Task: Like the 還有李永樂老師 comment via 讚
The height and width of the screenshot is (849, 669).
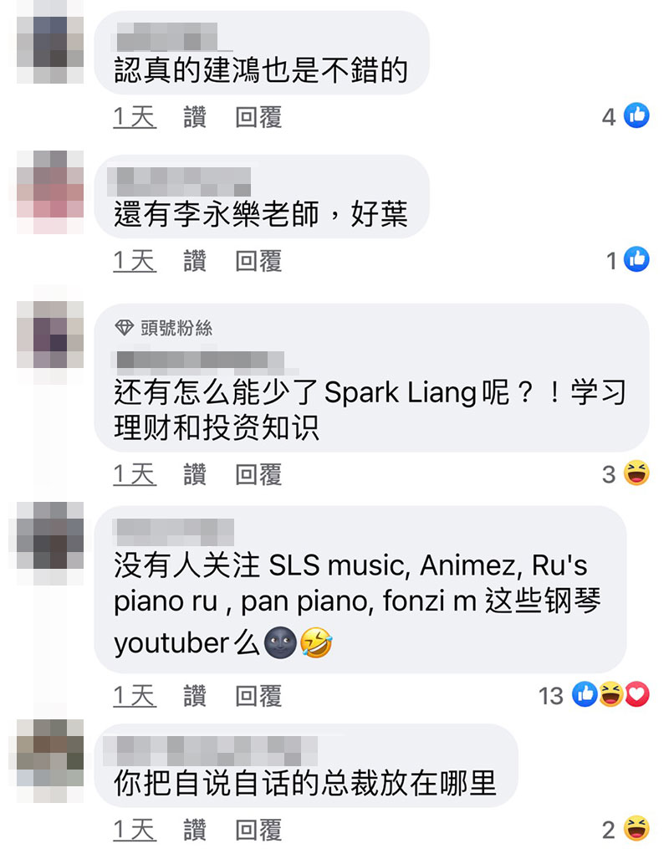Action: tap(195, 260)
